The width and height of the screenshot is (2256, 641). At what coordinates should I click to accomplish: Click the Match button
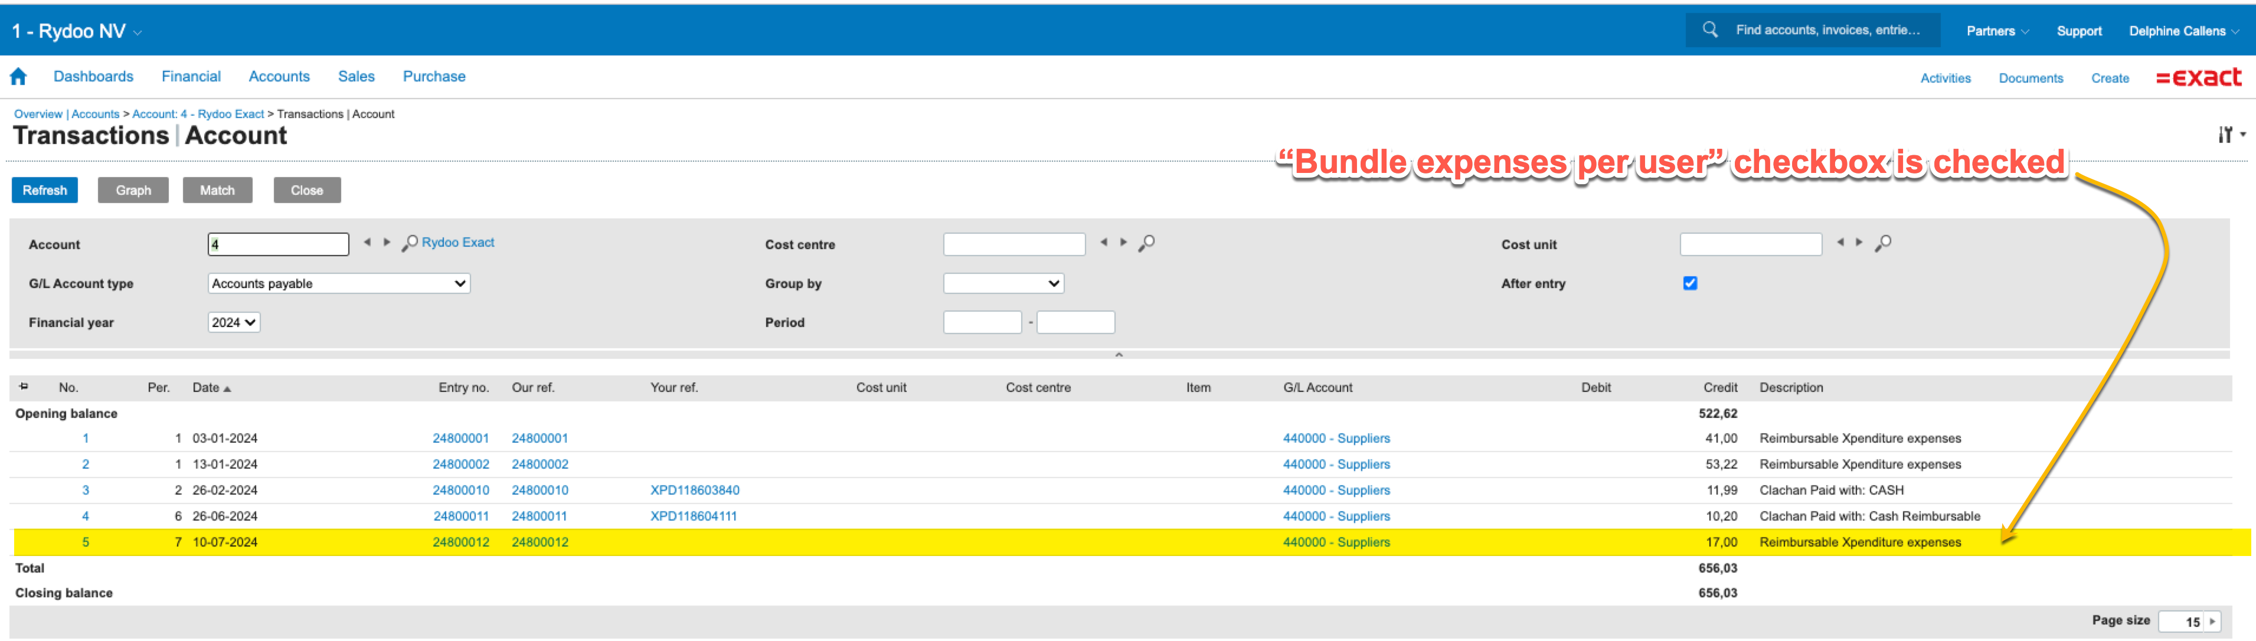[x=217, y=190]
